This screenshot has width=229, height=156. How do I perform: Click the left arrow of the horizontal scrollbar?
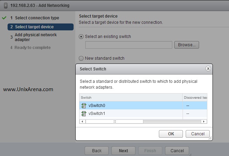tap(83, 121)
